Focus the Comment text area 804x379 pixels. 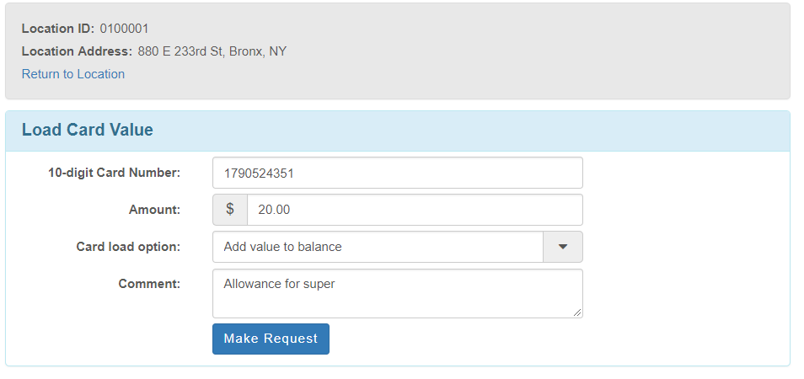pyautogui.click(x=397, y=299)
